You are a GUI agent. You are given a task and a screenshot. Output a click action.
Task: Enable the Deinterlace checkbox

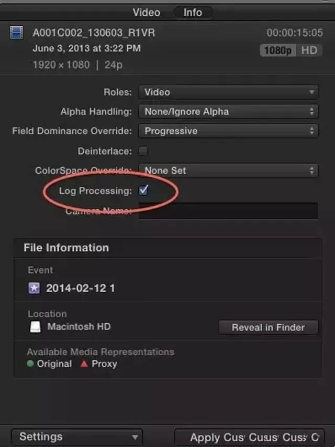click(143, 151)
